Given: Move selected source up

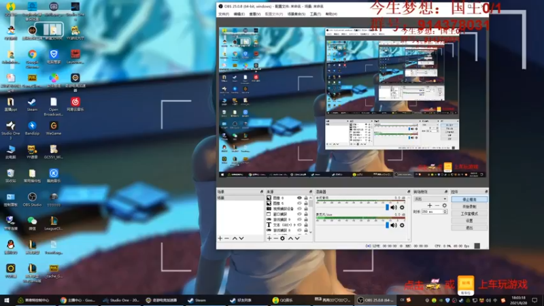Looking at the screenshot, I should (290, 239).
